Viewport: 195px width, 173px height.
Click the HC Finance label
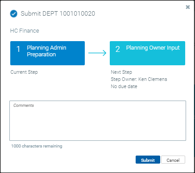point(25,31)
